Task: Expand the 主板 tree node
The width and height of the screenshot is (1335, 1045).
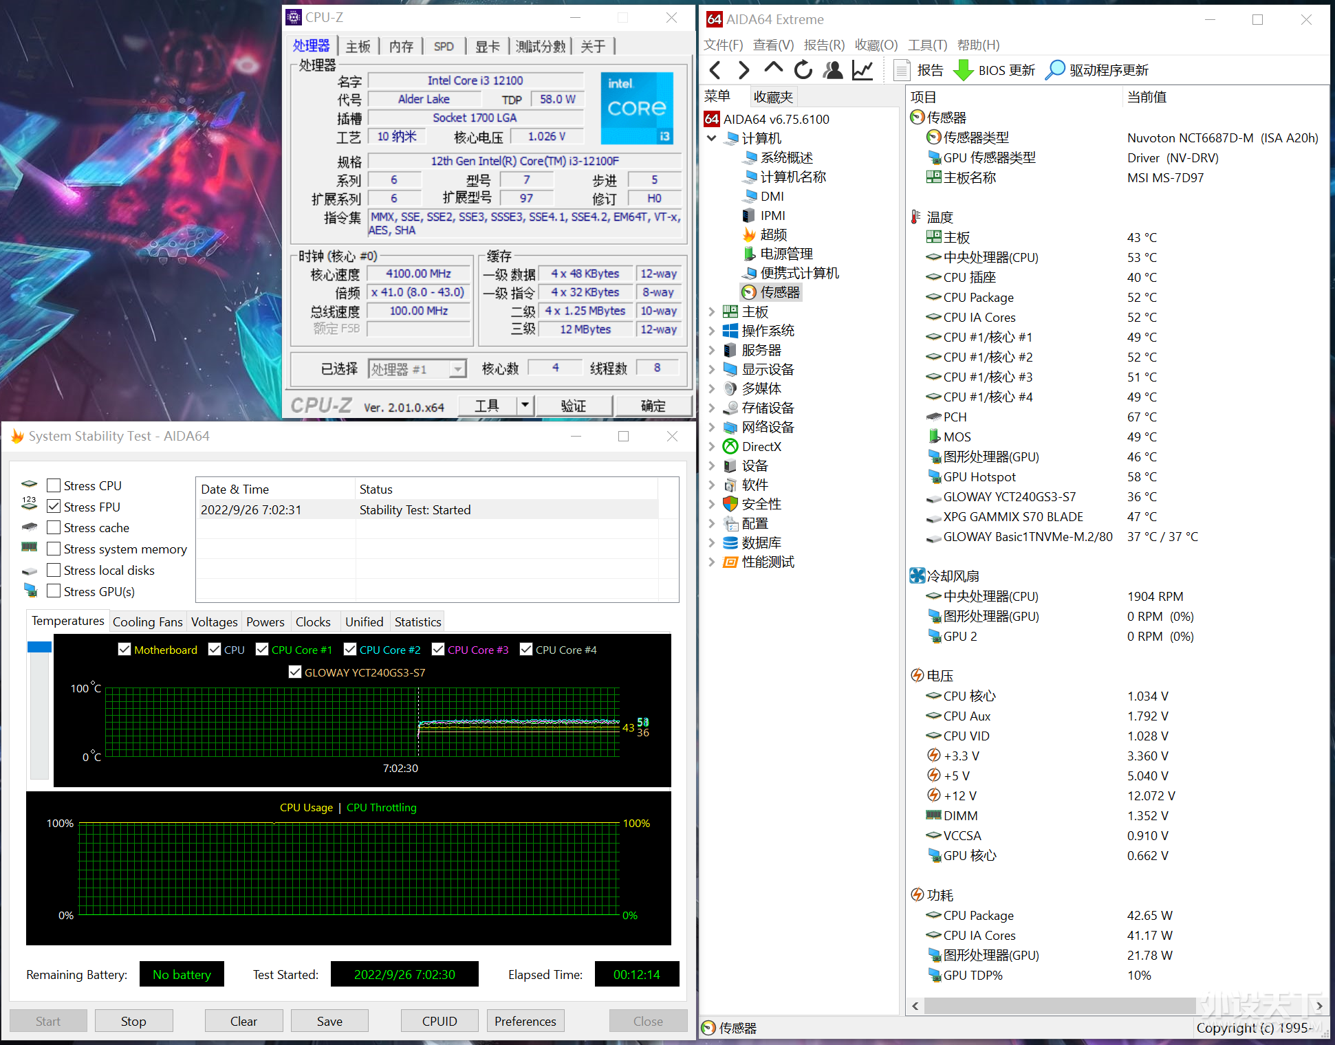Action: click(712, 311)
